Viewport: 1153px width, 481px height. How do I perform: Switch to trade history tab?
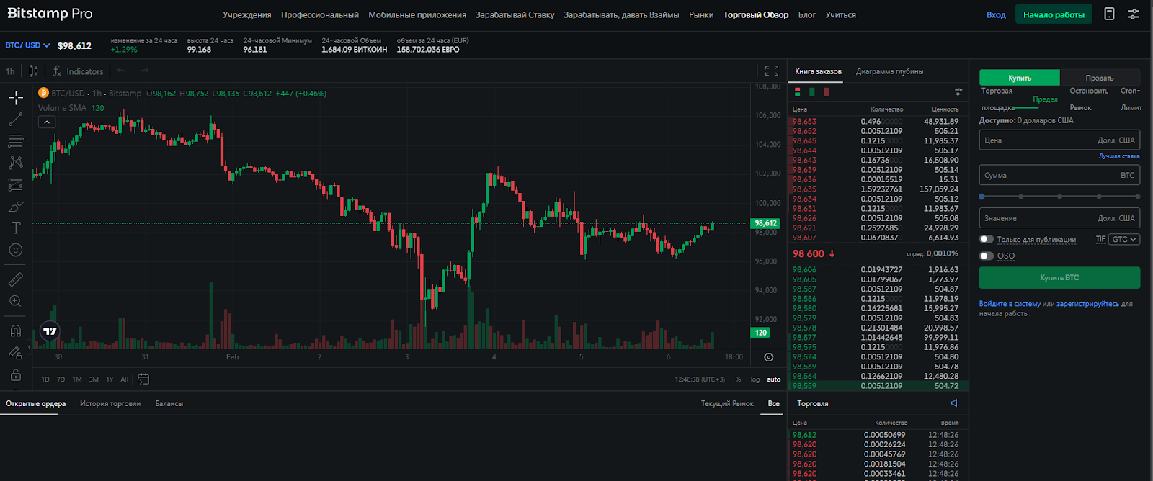(x=110, y=403)
